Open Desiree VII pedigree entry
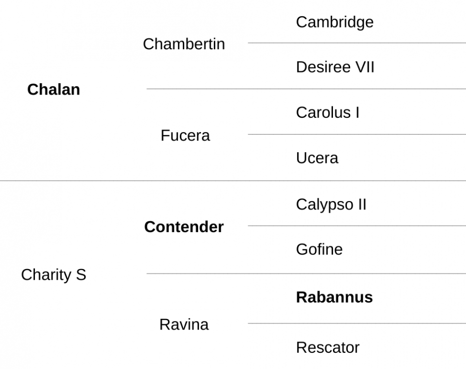This screenshot has height=369, width=466. 335,67
